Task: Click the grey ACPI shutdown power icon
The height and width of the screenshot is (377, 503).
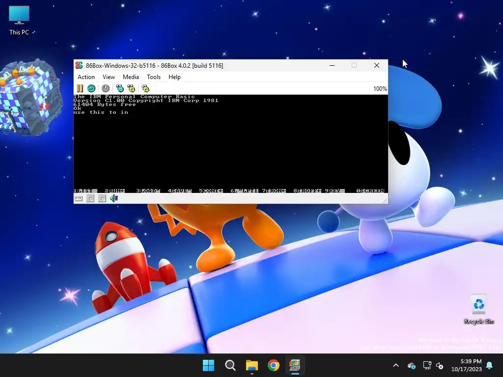Action: (106, 88)
